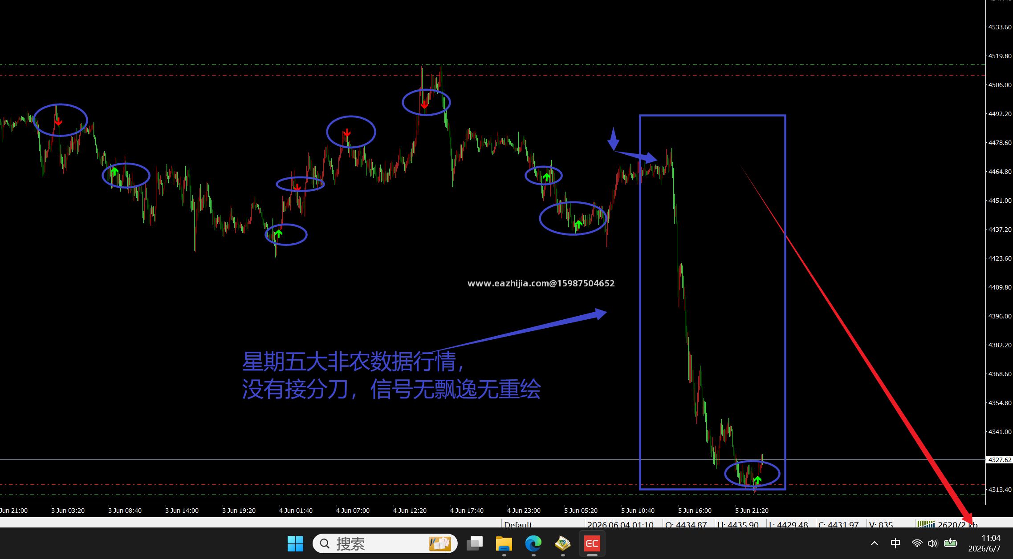Click the connection bars status indicator
Screen dimensions: 1013x559
tap(926, 524)
